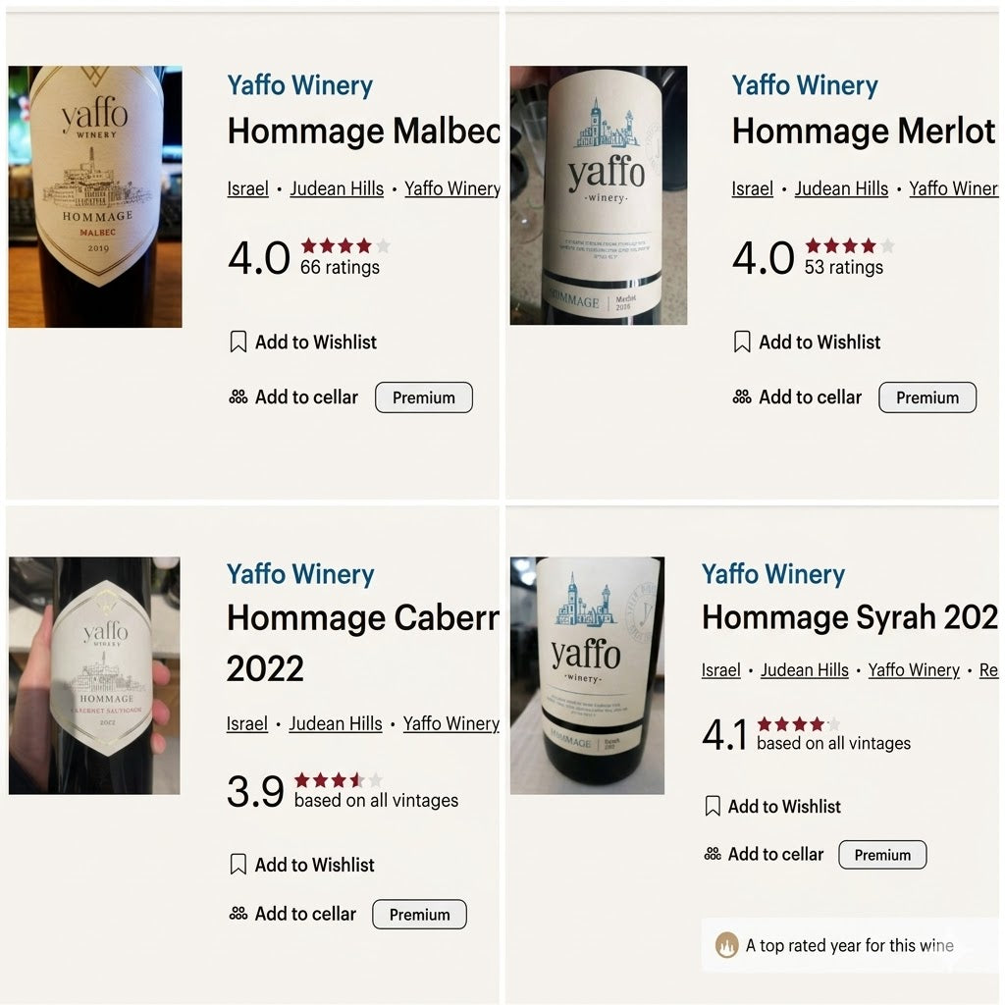Click the wishlist bookmark icon for Hommage Syrah
1005x1005 pixels.
click(713, 806)
